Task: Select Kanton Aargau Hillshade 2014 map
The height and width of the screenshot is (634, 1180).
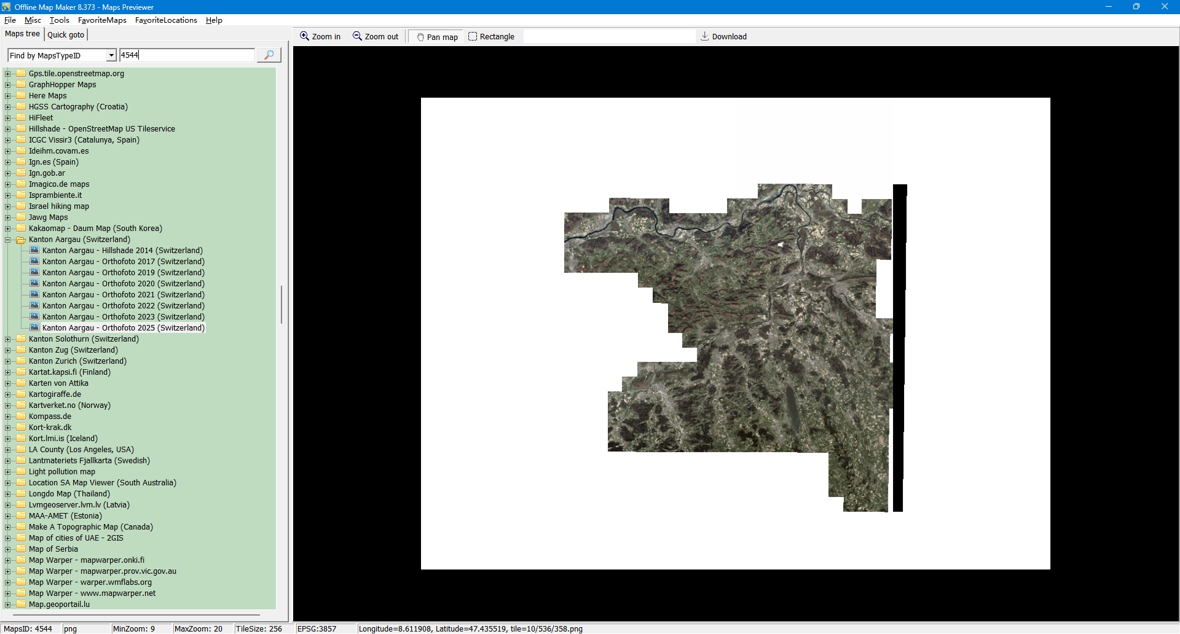Action: tap(122, 251)
